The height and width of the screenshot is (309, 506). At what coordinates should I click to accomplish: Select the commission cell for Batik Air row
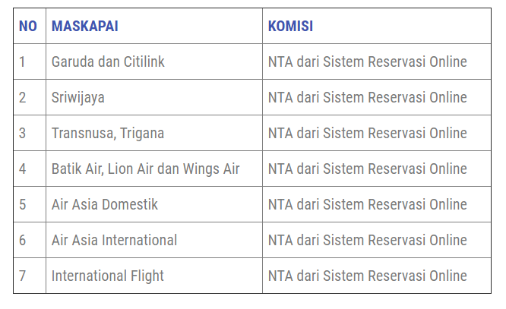(367, 169)
